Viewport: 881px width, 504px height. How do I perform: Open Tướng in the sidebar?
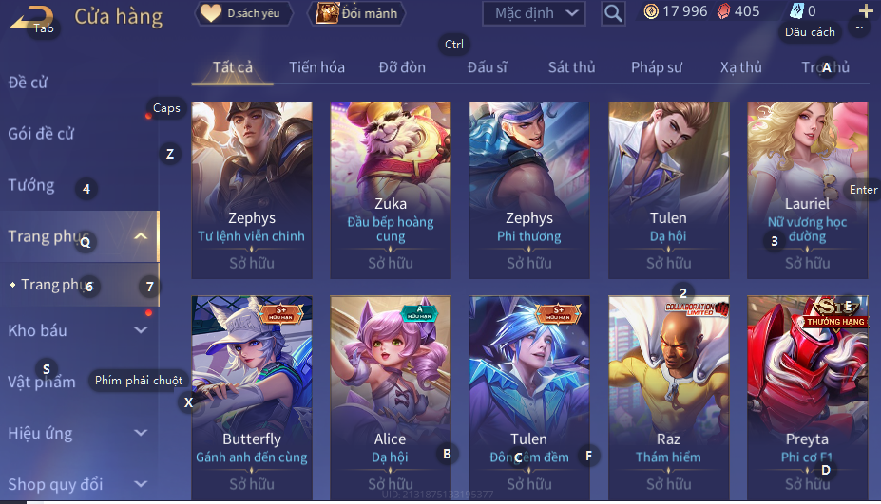click(x=31, y=185)
